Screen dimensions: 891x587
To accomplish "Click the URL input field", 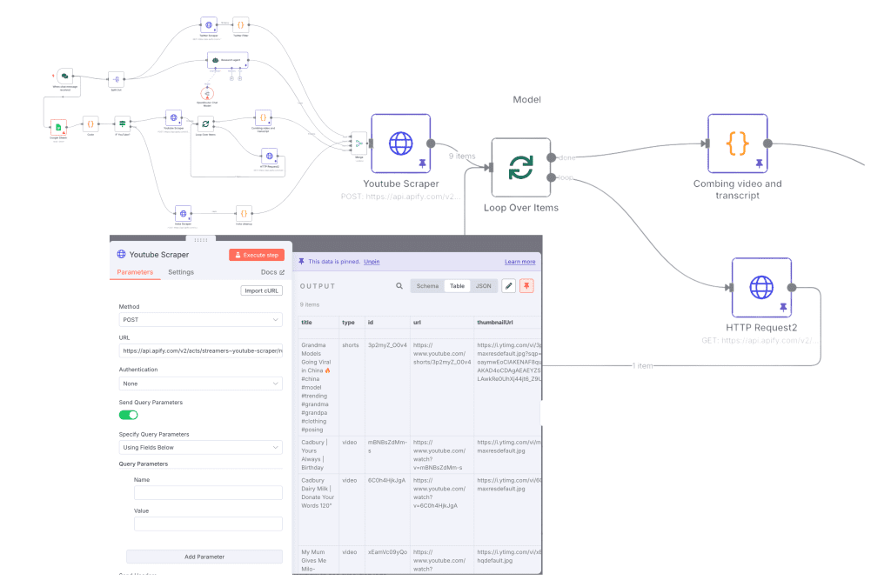I will pyautogui.click(x=201, y=350).
